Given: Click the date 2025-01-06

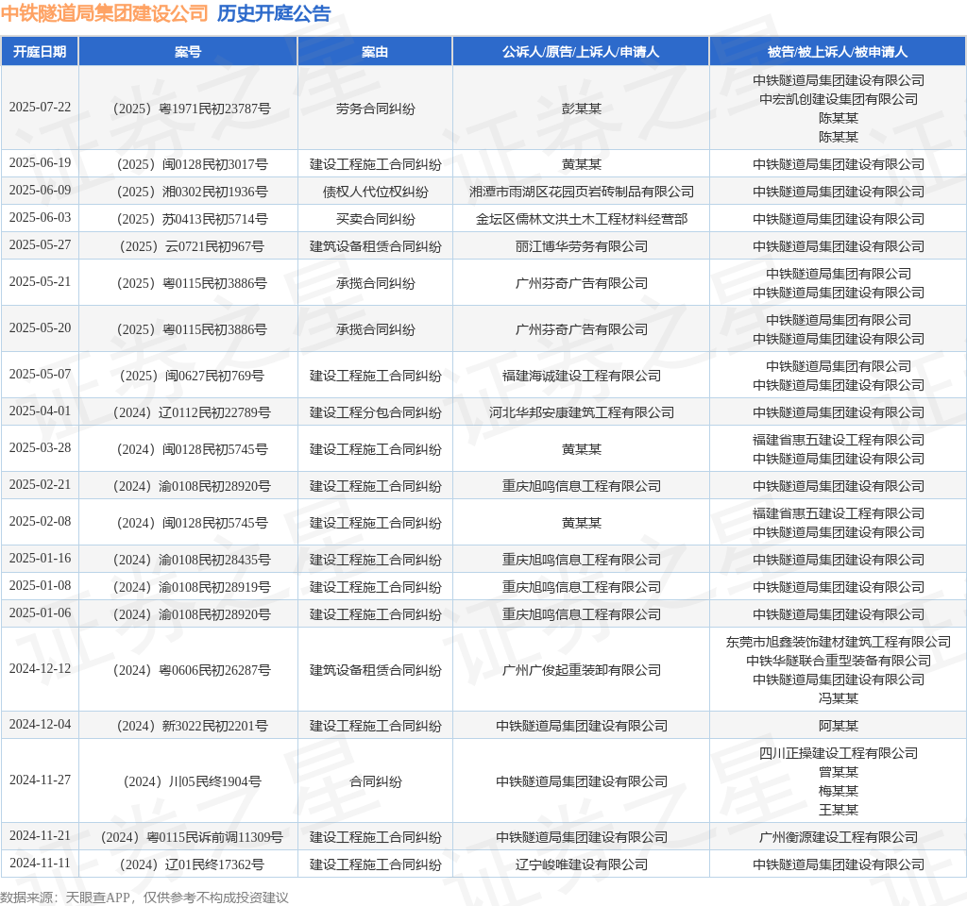Looking at the screenshot, I should 40,613.
